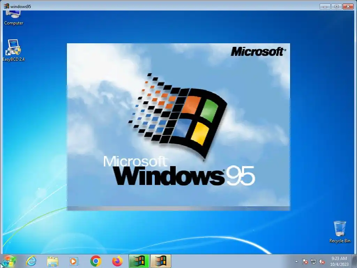The height and width of the screenshot is (268, 357).
Task: Open the Action Center flag icon
Action: click(305, 261)
